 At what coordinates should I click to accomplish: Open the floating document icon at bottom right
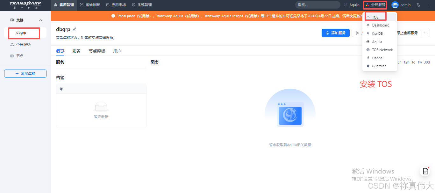click(x=425, y=171)
